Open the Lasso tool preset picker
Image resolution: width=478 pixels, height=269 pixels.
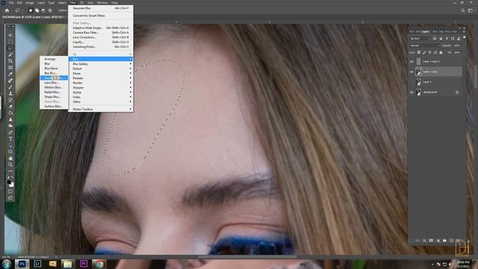19,10
